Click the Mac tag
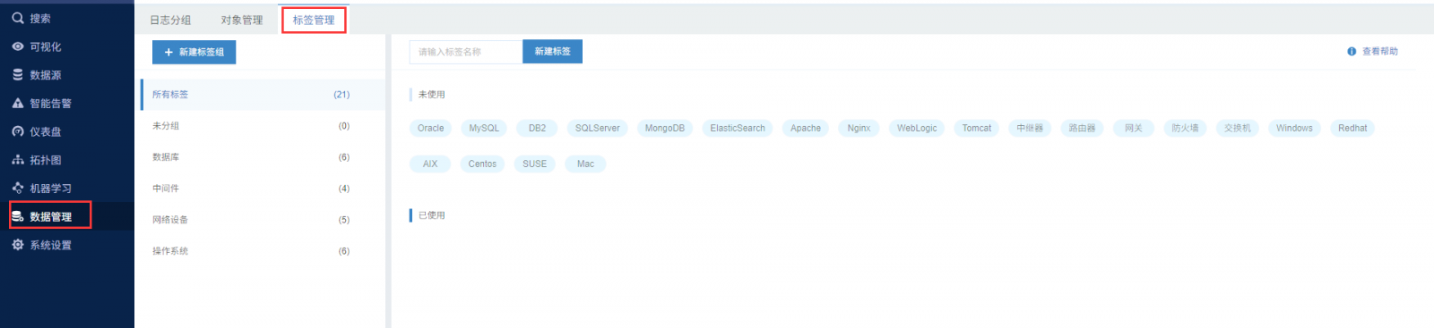The height and width of the screenshot is (328, 1434). pos(585,164)
